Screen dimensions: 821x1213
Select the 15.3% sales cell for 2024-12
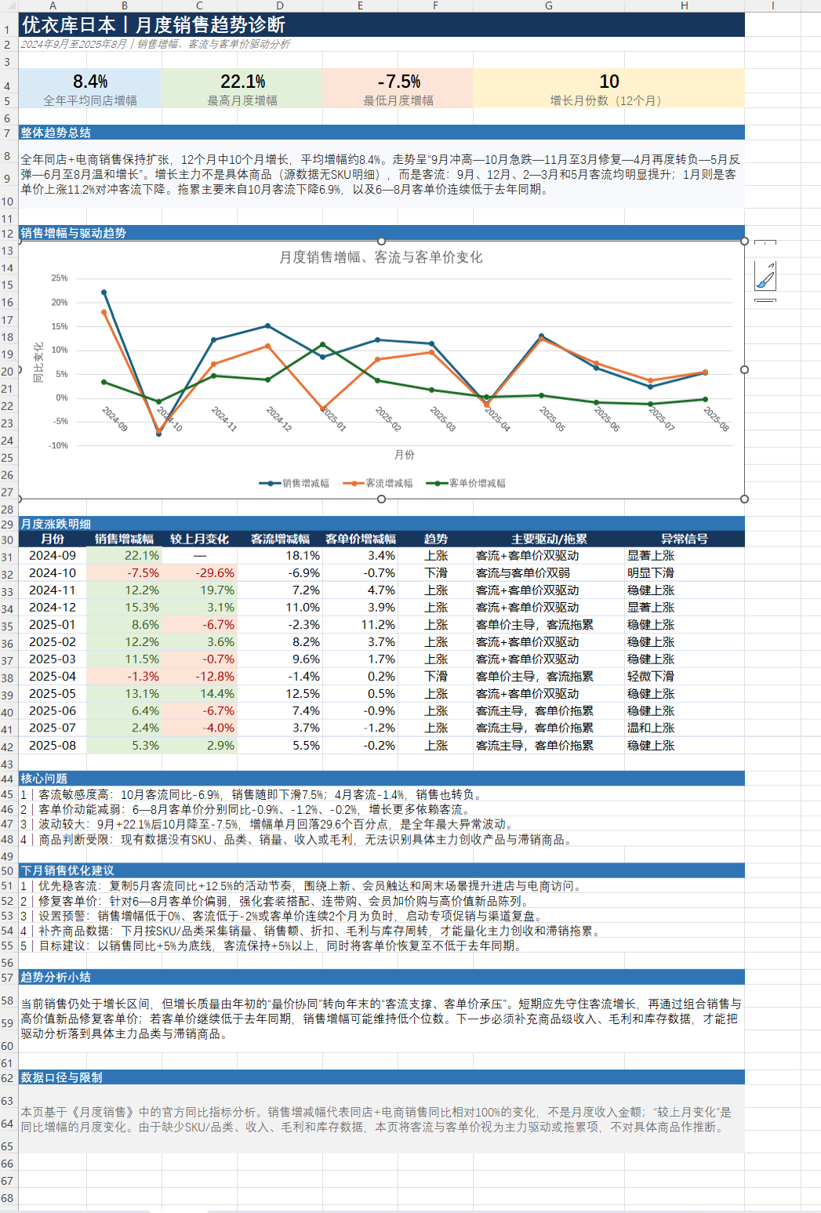pyautogui.click(x=125, y=608)
